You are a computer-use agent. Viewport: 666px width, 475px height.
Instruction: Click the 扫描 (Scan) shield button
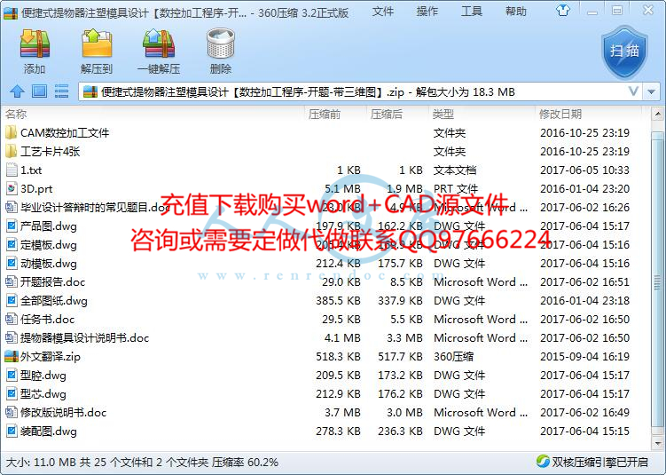coord(624,51)
